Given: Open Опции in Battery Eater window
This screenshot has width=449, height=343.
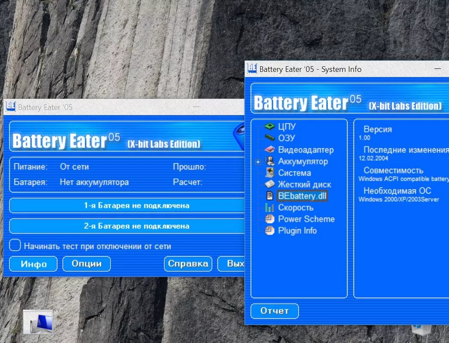Looking at the screenshot, I should point(86,264).
